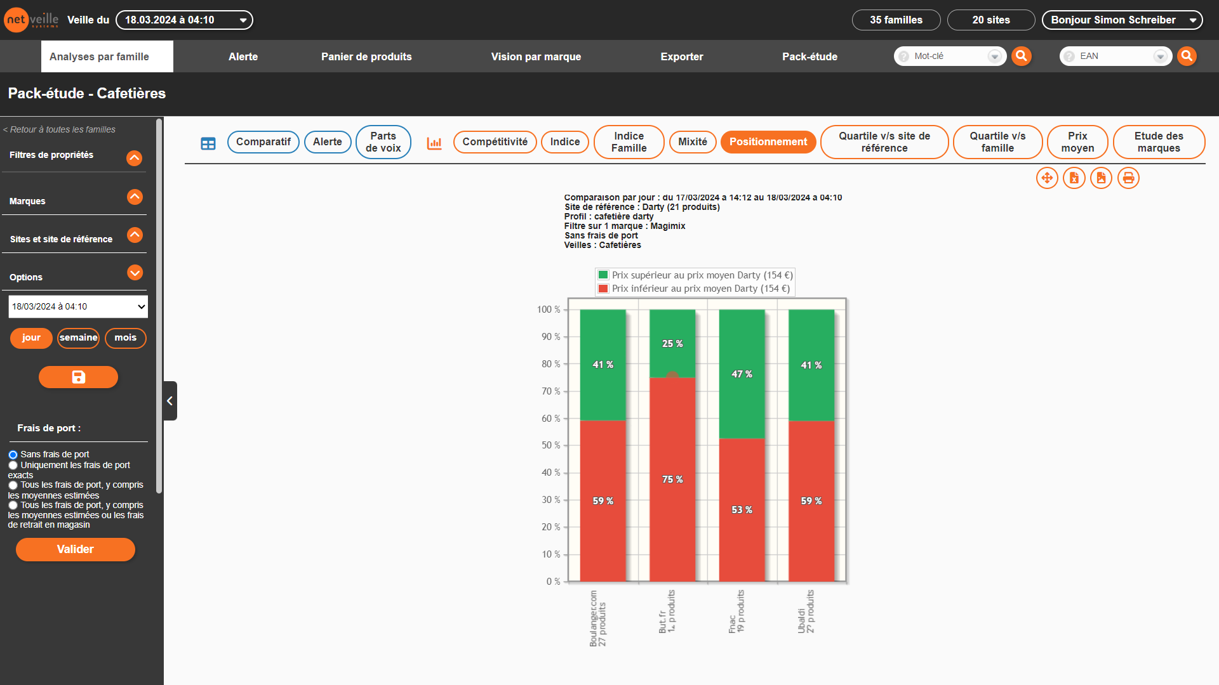Click Parts de voix button

point(383,142)
